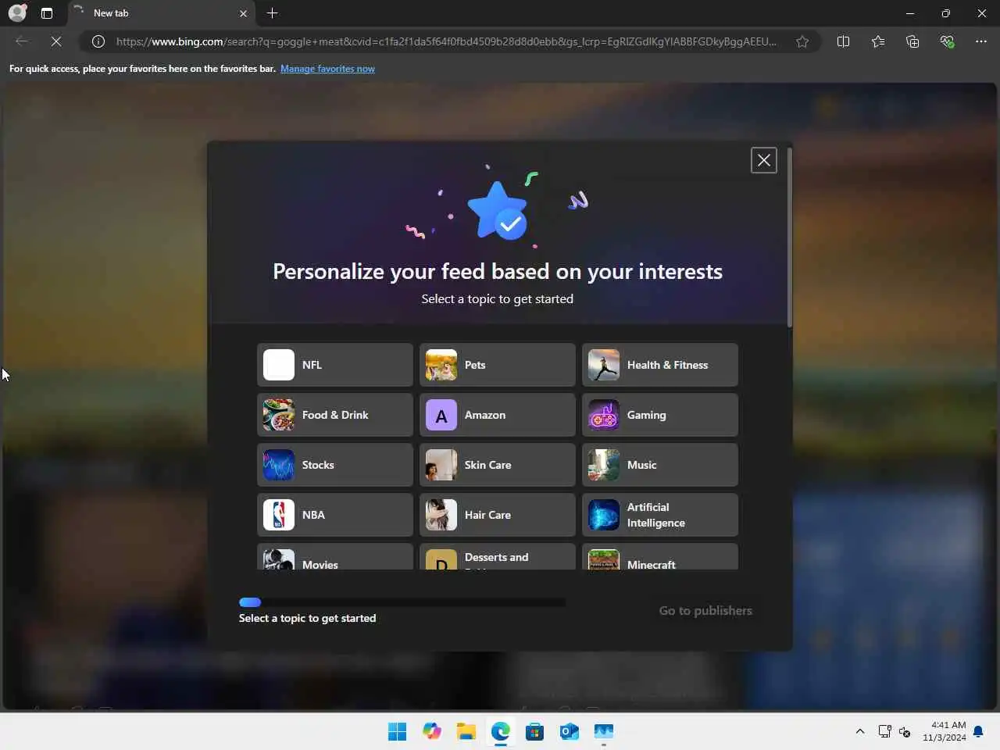Click the Pets topic thumbnail image
The width and height of the screenshot is (1000, 750).
pos(441,365)
